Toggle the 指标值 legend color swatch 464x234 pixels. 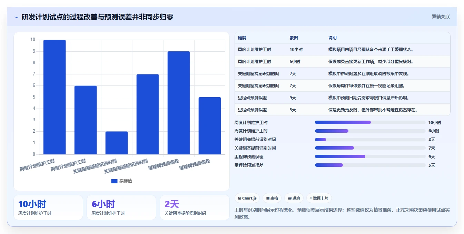pos(114,181)
